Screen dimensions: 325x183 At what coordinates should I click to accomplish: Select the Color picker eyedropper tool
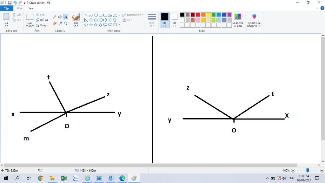point(60,24)
